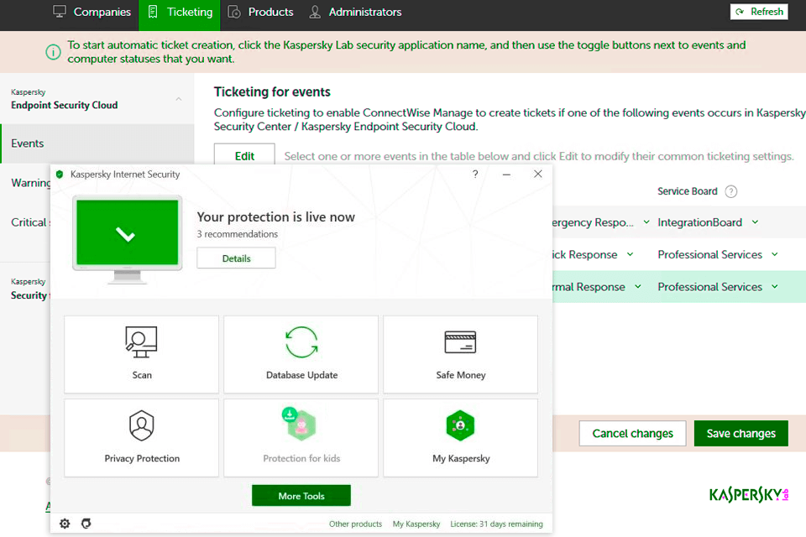Open the Protection for kids tile
Screen dimensions: 806x537
click(301, 438)
